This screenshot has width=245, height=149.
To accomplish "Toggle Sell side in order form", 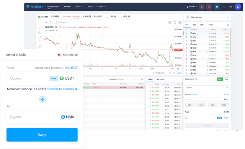I will click(x=226, y=79).
